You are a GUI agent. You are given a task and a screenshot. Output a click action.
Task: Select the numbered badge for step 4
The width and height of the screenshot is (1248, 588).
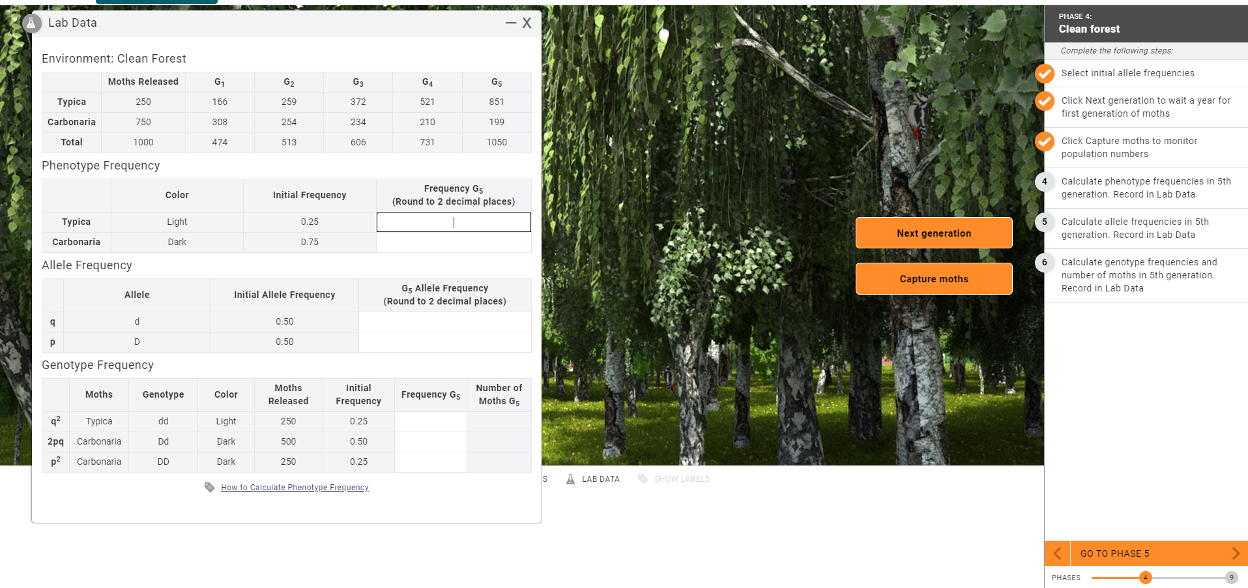[1045, 182]
